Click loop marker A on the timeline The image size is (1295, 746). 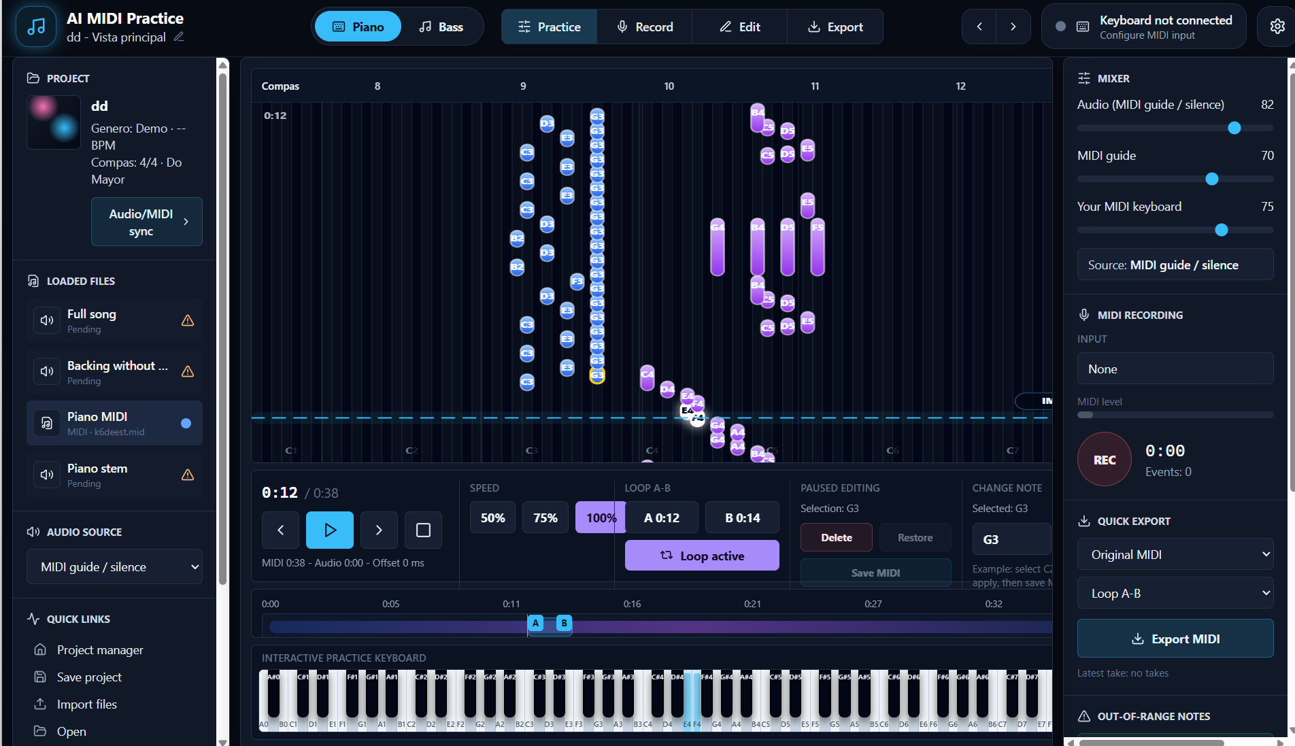(x=535, y=623)
